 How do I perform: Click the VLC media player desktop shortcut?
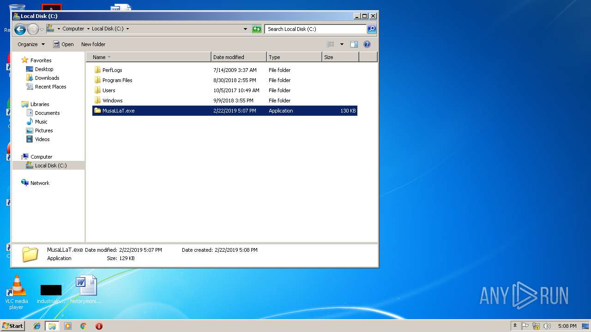16,292
